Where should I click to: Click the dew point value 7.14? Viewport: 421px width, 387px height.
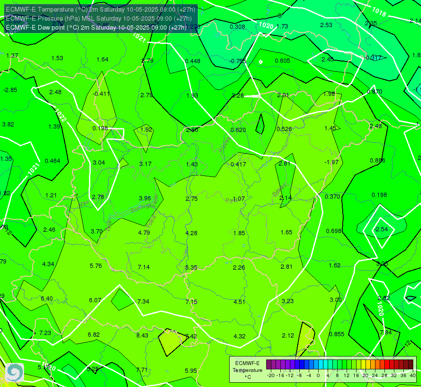pyautogui.click(x=144, y=267)
